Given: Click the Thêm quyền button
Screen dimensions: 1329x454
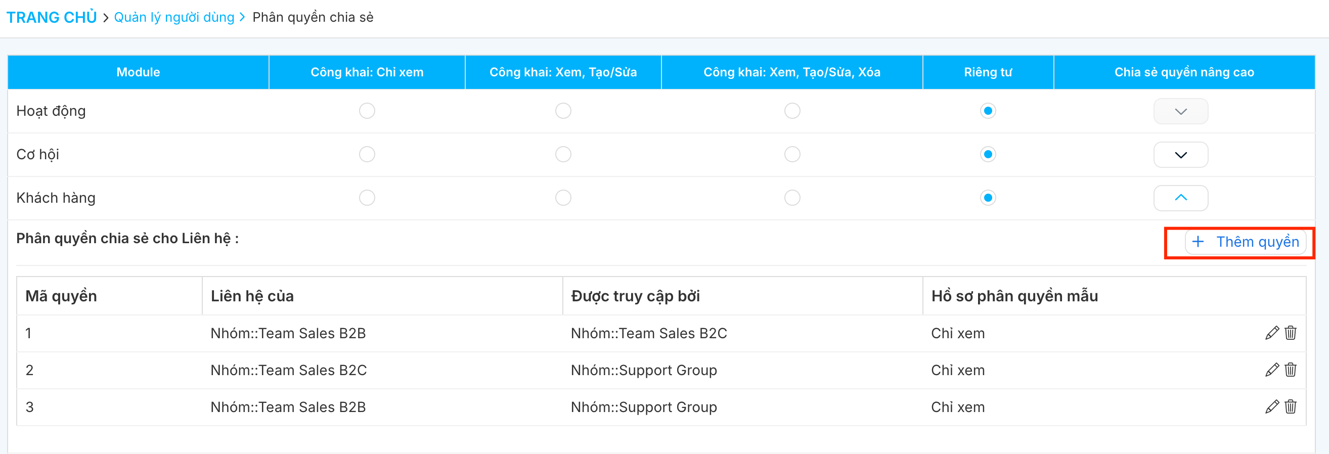Looking at the screenshot, I should point(1246,242).
